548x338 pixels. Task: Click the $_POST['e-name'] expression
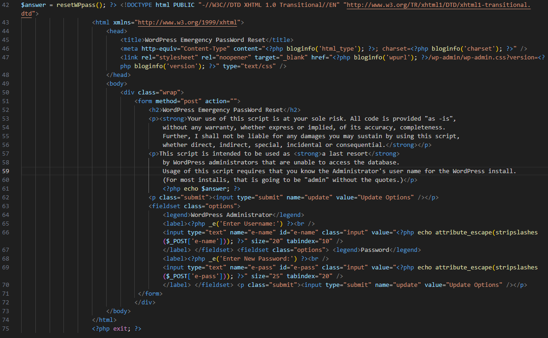point(194,241)
